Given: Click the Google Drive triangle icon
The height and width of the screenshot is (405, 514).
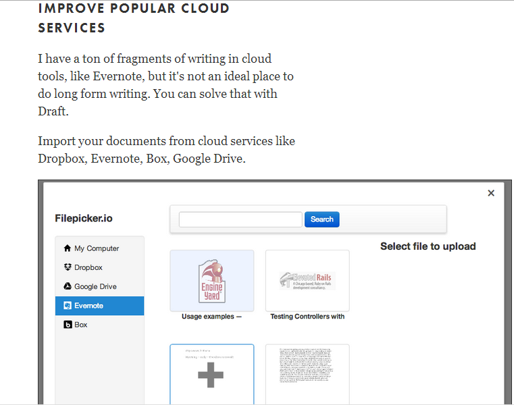Looking at the screenshot, I should [x=67, y=286].
